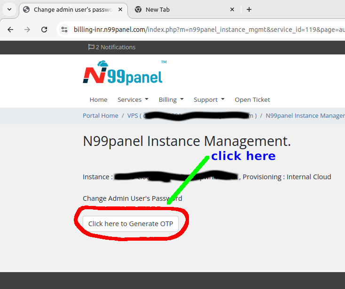345x289 pixels.
Task: Open new tab with plus icon
Action: coord(249,9)
